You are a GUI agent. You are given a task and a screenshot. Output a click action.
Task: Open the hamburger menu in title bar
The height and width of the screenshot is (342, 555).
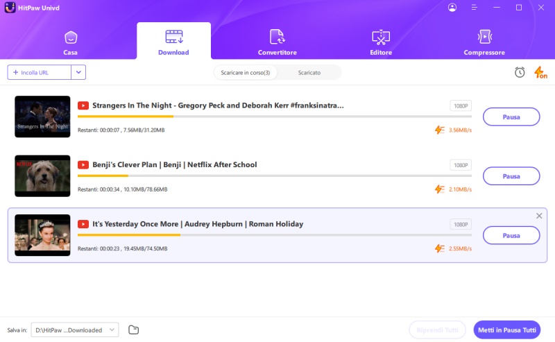(x=475, y=8)
